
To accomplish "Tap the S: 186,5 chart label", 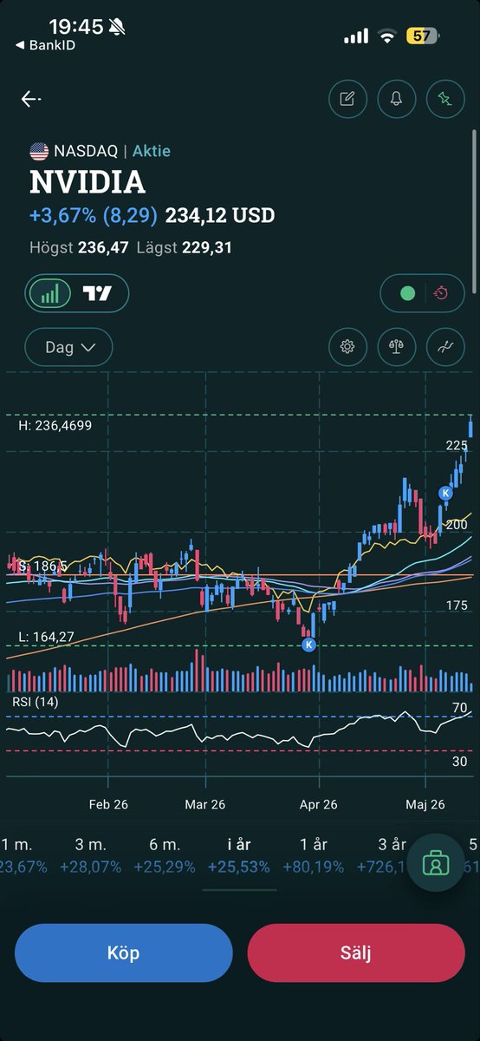I will click(x=42, y=566).
